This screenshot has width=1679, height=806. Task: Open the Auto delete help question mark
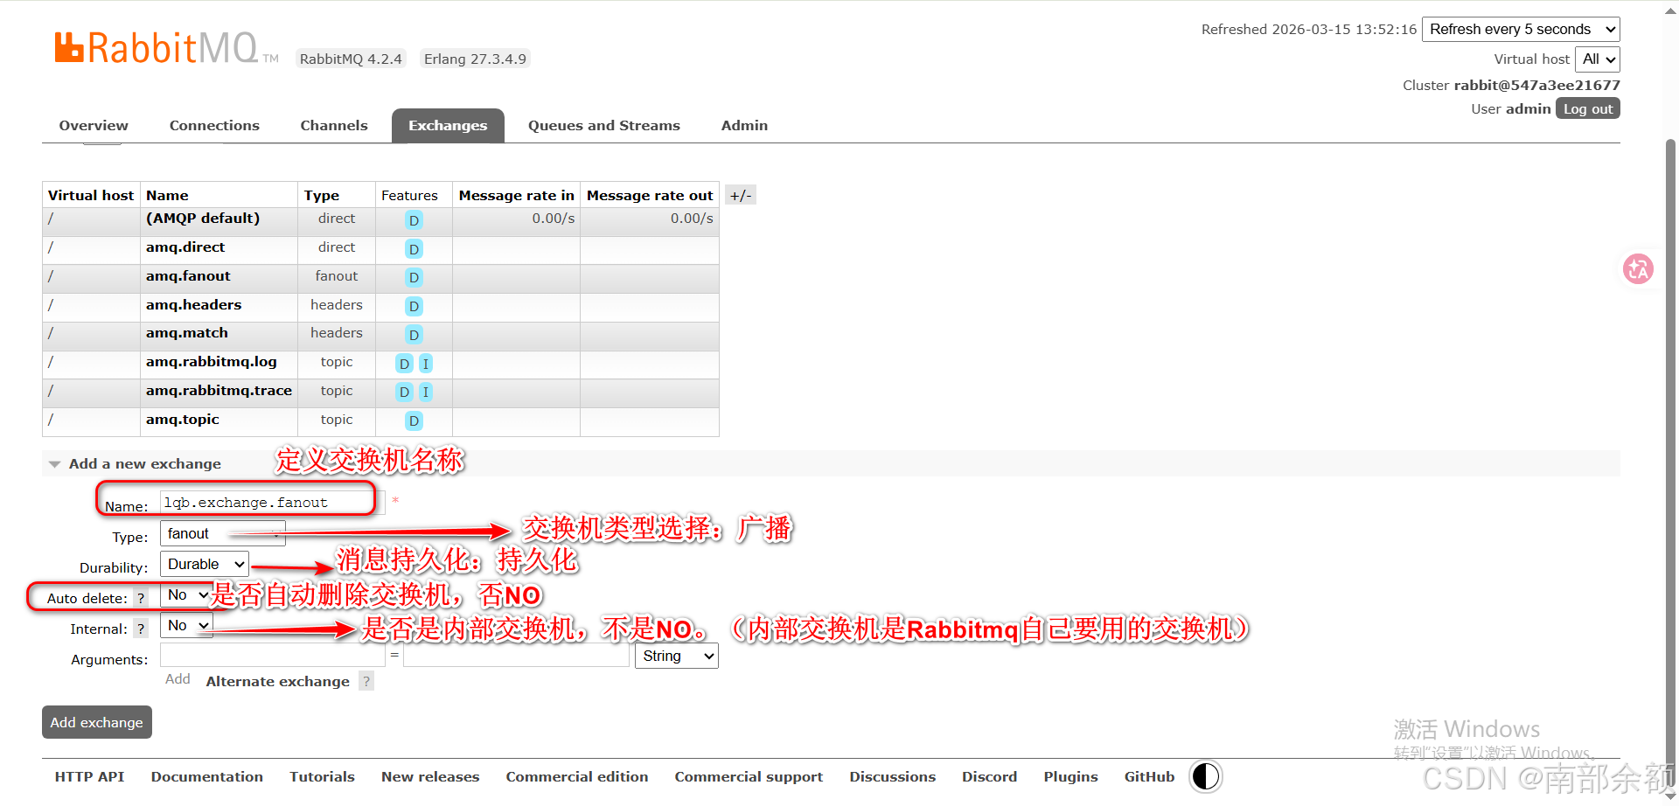click(141, 599)
